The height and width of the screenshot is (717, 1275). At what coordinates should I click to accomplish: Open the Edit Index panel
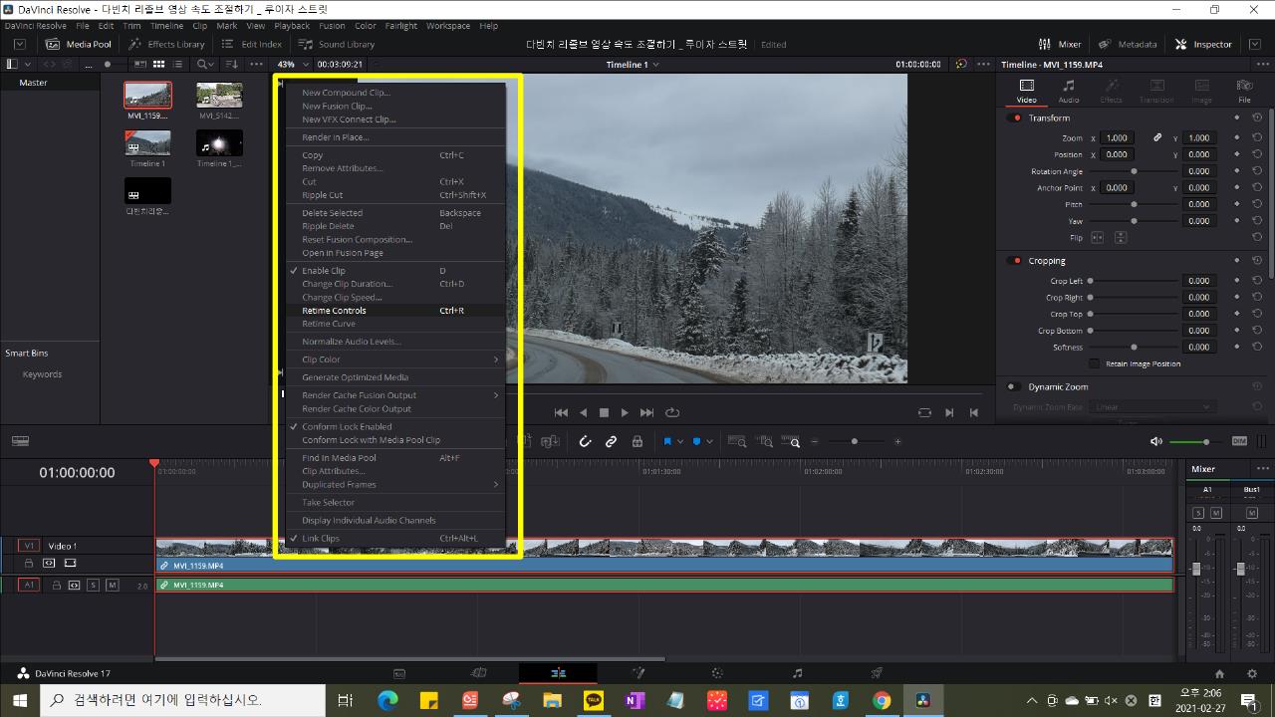pyautogui.click(x=252, y=44)
